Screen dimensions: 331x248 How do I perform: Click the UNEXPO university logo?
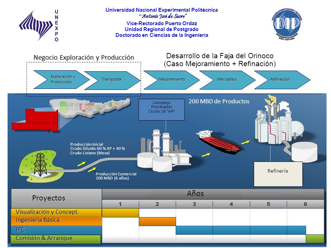pyautogui.click(x=39, y=25)
